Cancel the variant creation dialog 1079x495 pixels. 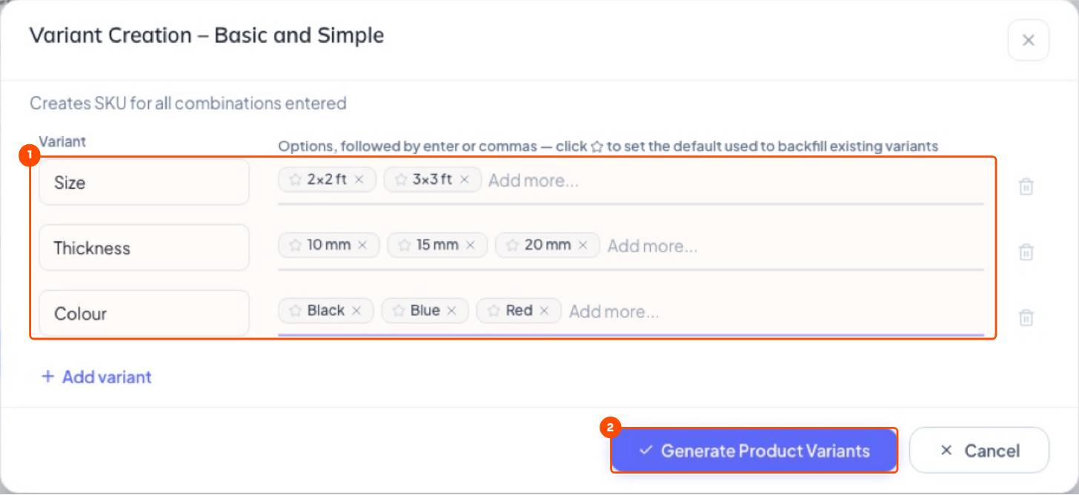979,451
